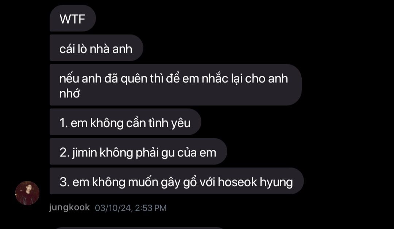Select the 'cái lò nhà anh' message

pos(96,48)
